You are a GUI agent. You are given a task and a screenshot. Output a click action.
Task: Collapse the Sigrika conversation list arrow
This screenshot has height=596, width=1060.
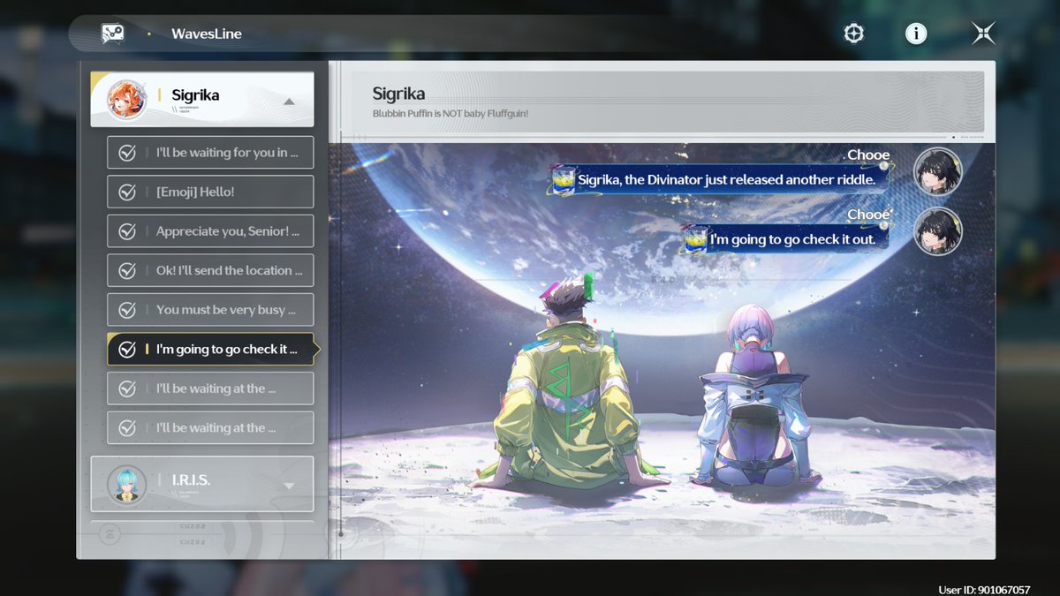(289, 102)
